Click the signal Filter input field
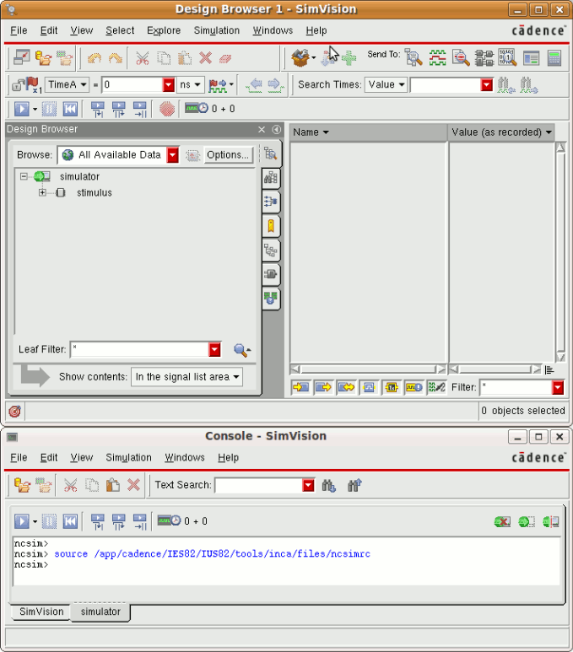 point(516,387)
